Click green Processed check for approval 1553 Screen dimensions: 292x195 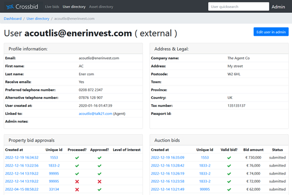(x=77, y=158)
